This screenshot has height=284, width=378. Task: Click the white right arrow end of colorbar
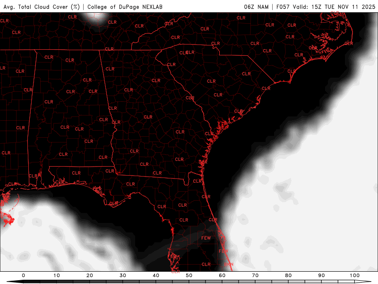tap(363, 282)
